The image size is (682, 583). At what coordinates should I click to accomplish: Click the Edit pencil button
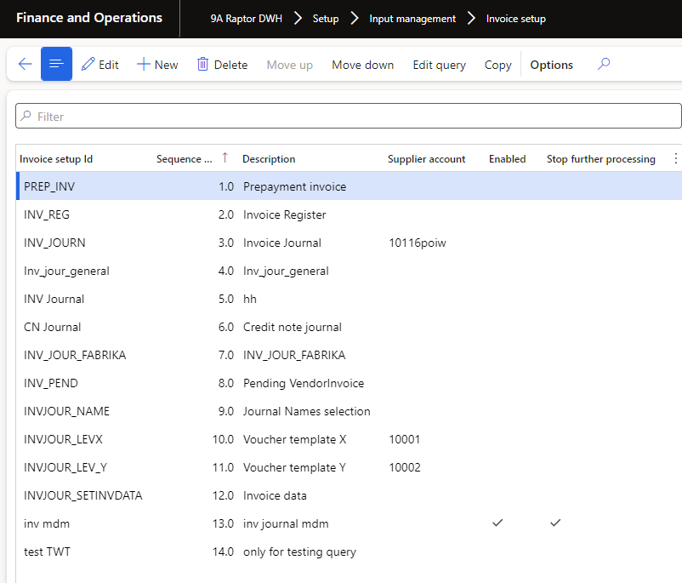click(99, 65)
